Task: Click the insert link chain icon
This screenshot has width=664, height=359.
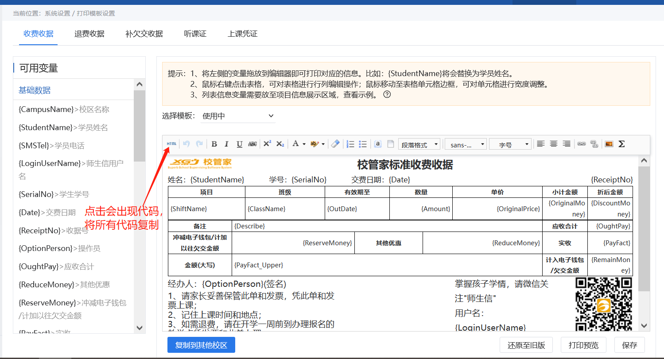Action: coord(581,144)
